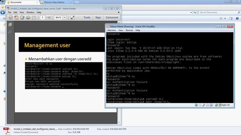Click the Management user slide heading
This screenshot has width=241, height=136.
[x=47, y=45]
